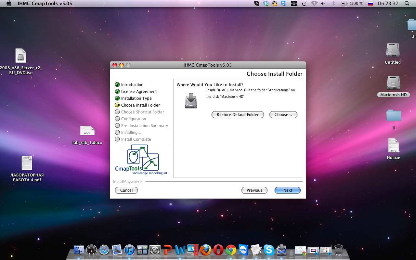Screen dimensions: 416x260
Task: Select the RU_DVD.iso desktop file
Action: click(x=21, y=61)
